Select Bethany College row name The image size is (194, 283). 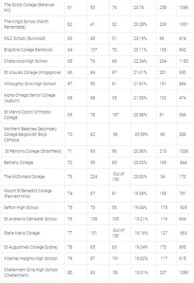point(19,163)
